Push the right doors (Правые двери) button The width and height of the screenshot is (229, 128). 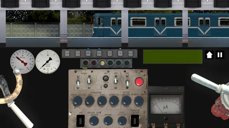(x=139, y=101)
